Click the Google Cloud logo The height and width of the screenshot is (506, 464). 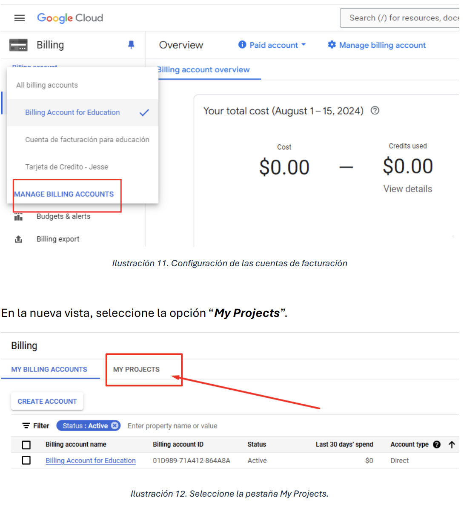70,18
